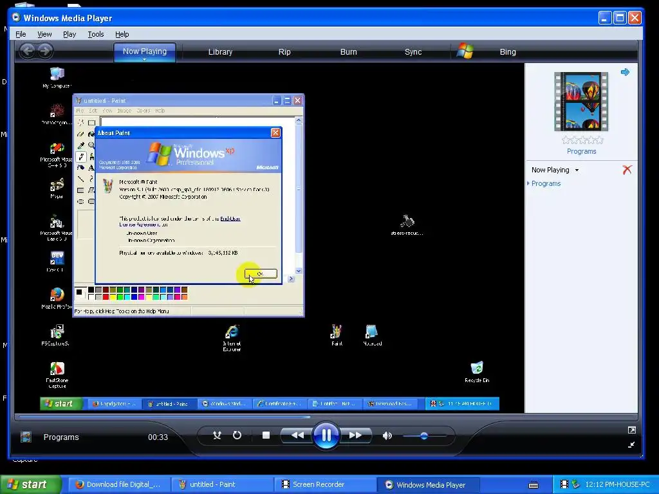This screenshot has width=659, height=494.
Task: Stop playback
Action: [266, 435]
